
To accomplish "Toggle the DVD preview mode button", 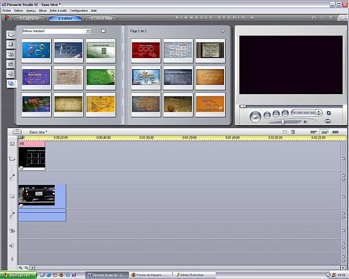I will [x=327, y=121].
